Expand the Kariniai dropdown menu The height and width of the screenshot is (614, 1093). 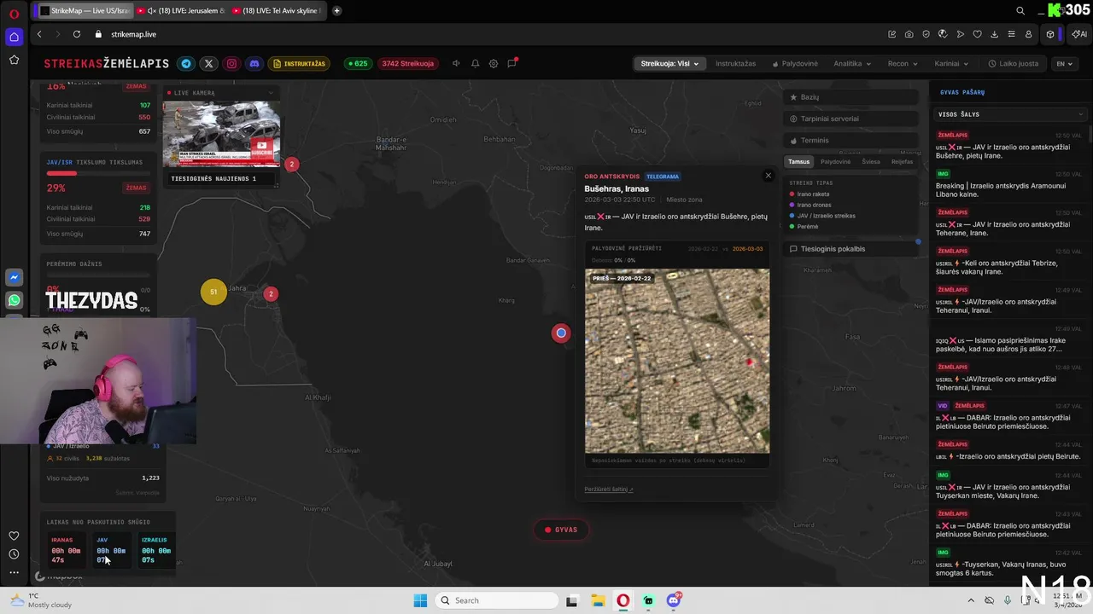[x=951, y=63]
